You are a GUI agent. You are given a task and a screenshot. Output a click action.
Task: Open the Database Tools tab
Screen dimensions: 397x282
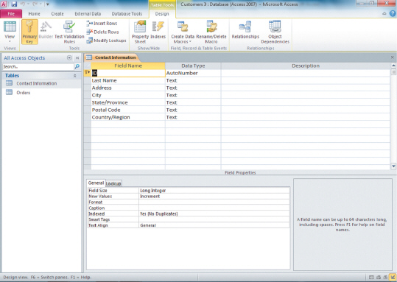click(x=127, y=14)
